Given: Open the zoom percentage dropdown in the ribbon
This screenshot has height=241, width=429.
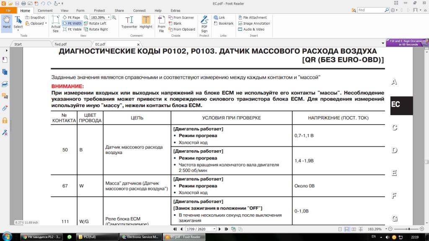Looking at the screenshot, I should [109, 18].
